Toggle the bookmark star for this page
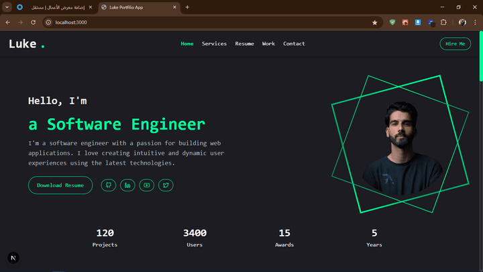Image resolution: width=483 pixels, height=272 pixels. (x=374, y=23)
